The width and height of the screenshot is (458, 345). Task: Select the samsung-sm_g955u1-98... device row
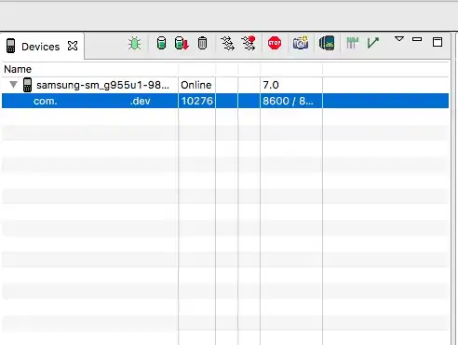coord(225,85)
